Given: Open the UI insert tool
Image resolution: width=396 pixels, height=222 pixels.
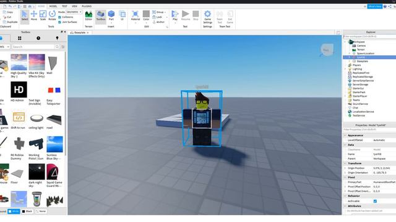Looking at the screenshot, I should click(x=123, y=15).
